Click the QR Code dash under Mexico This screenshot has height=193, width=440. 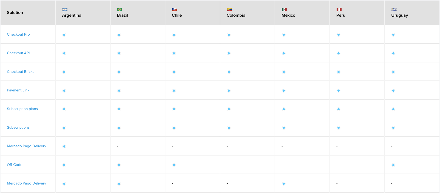[282, 165]
